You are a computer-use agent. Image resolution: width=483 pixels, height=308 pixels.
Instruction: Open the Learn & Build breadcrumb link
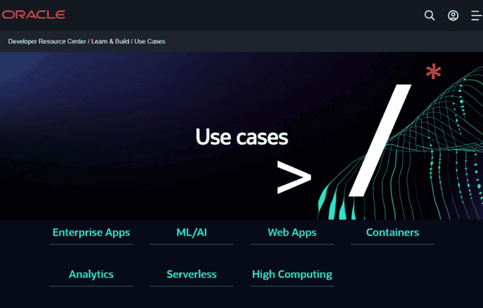click(110, 42)
